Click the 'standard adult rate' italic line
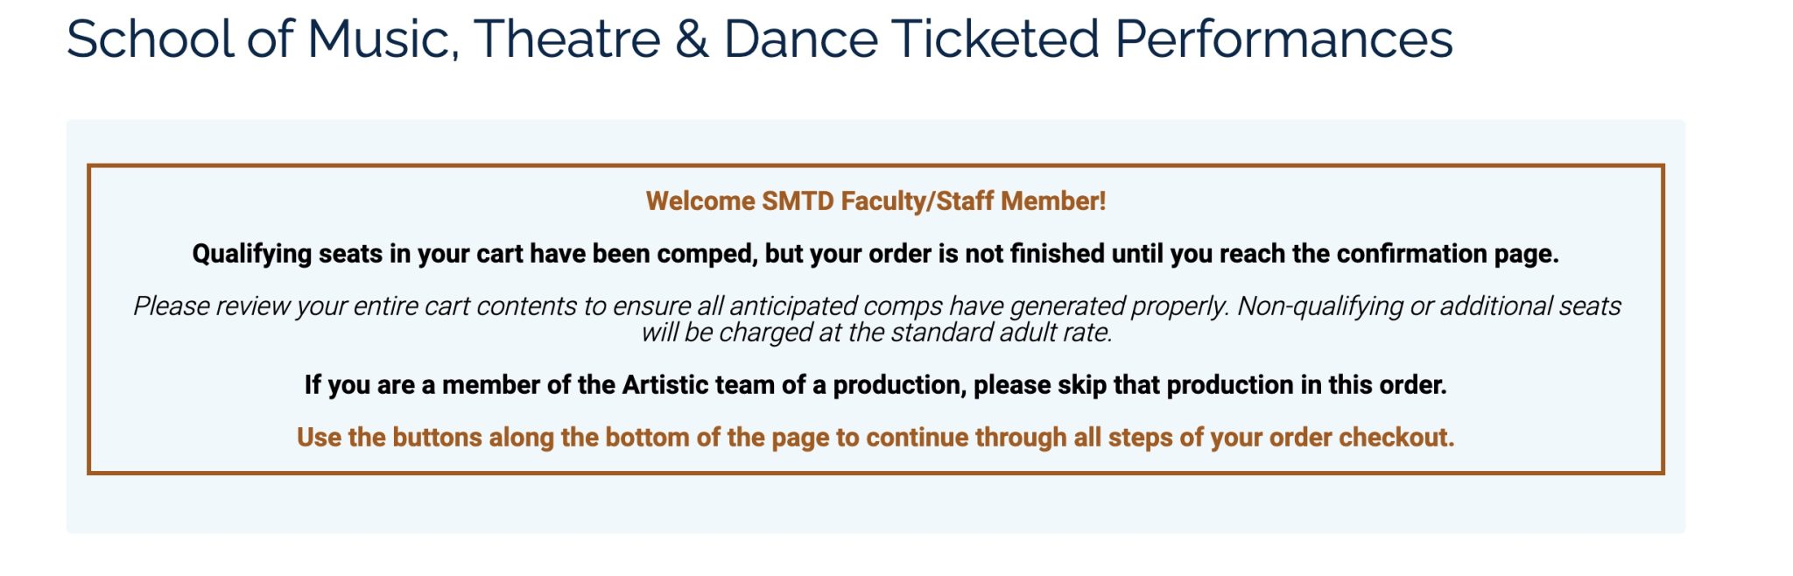Screen dimensions: 1793x576 [876, 333]
